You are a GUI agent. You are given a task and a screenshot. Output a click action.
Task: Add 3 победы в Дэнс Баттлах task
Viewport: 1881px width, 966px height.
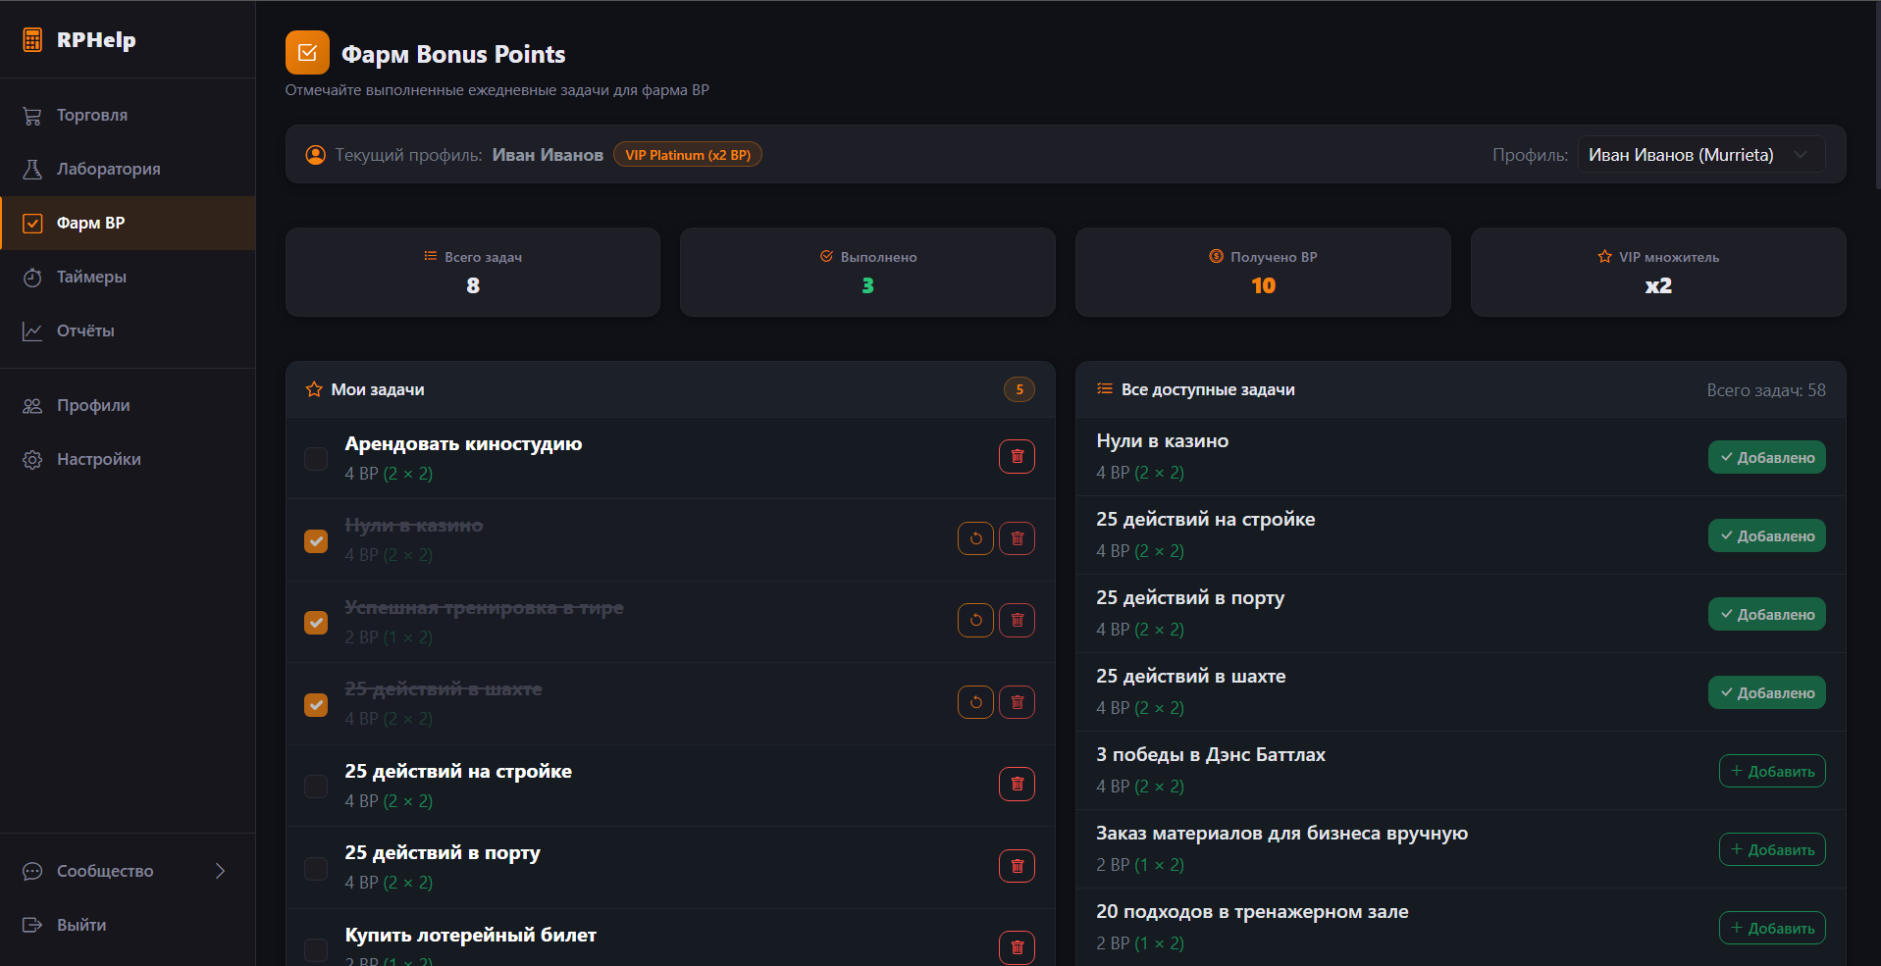(1772, 771)
